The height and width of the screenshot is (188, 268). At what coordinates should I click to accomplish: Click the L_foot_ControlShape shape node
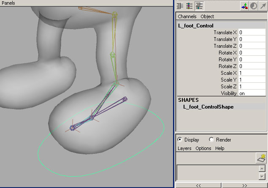pyautogui.click(x=208, y=107)
